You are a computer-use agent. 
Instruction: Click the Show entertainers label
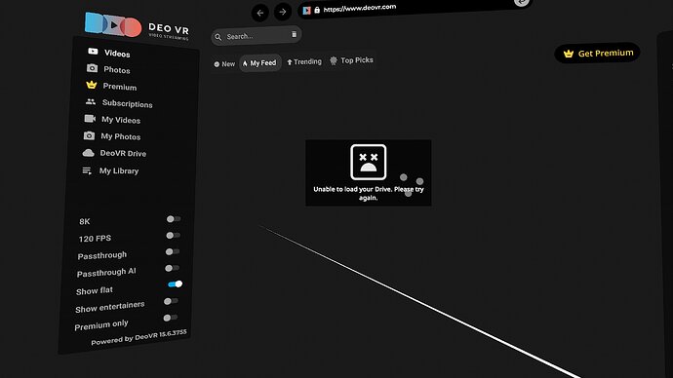[110, 307]
